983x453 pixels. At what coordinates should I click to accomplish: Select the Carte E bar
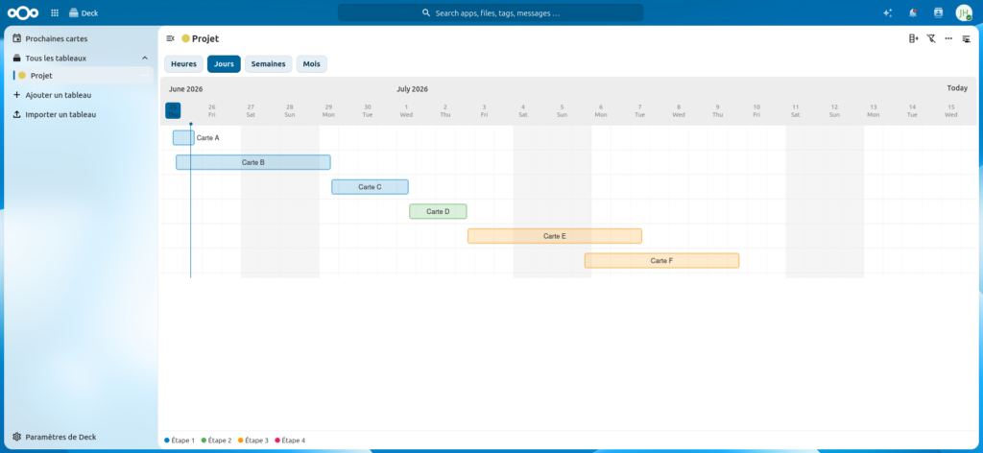pos(555,236)
